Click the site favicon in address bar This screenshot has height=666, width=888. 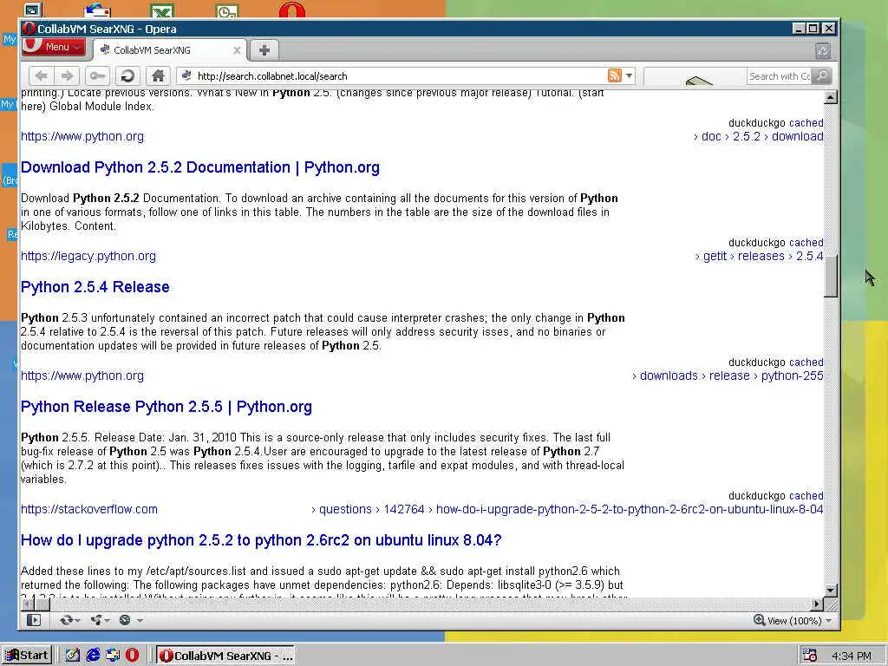point(186,75)
